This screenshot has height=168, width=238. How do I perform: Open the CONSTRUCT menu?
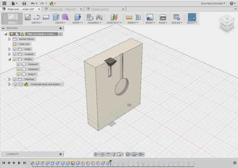[114, 23]
